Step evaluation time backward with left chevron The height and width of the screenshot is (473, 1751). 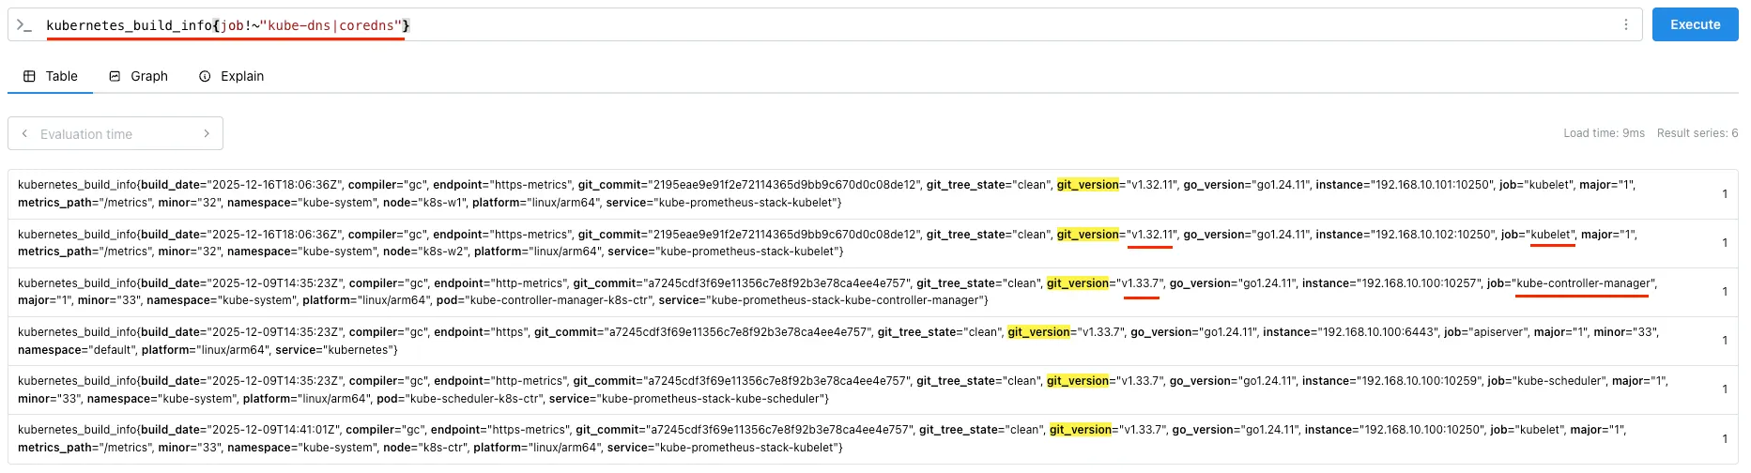pos(24,134)
